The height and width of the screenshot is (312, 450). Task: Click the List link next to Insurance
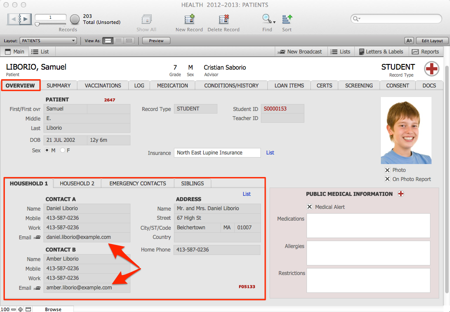(270, 153)
